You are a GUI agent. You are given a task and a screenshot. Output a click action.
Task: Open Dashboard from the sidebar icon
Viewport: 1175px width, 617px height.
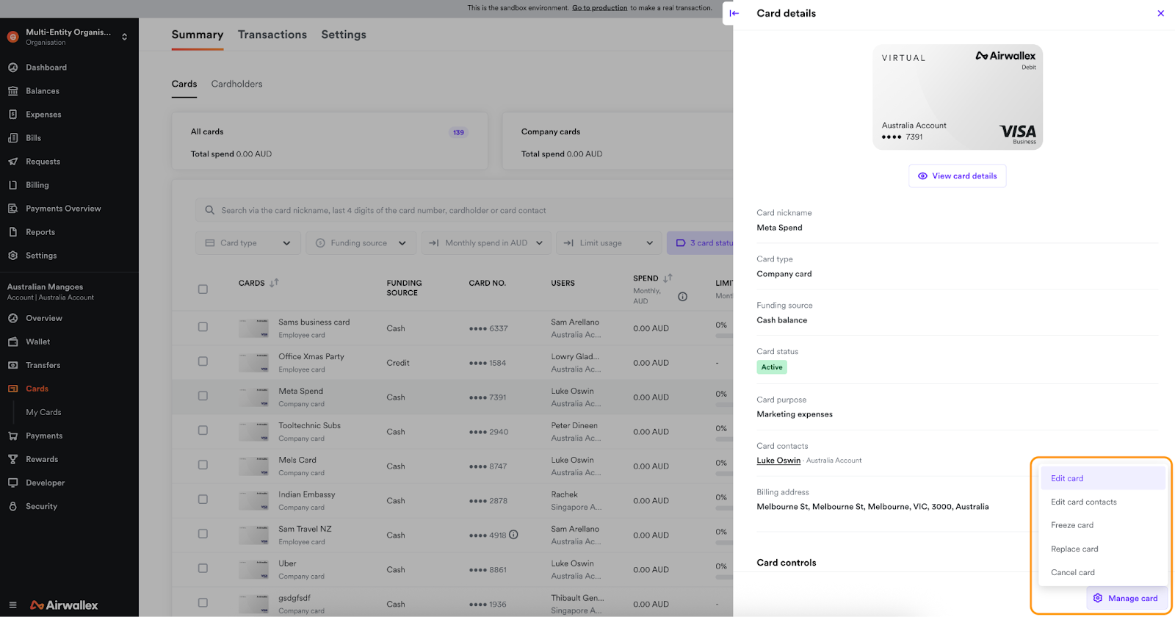click(x=13, y=68)
